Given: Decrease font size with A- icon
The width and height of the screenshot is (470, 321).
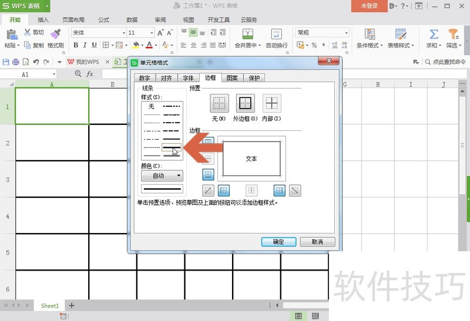Looking at the screenshot, I should click(x=170, y=32).
